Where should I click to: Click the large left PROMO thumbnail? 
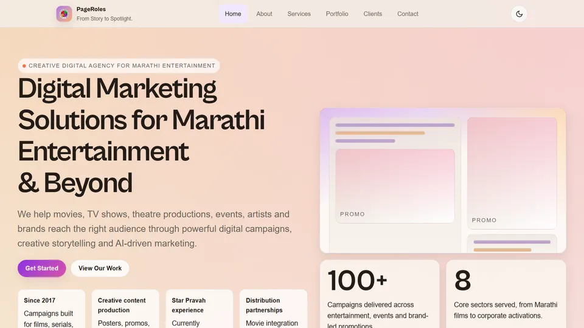(x=395, y=186)
